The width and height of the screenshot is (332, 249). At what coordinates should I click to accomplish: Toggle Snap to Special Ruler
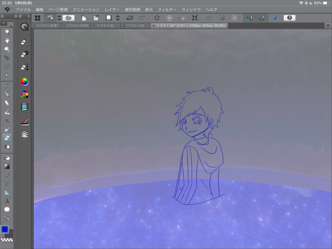262,18
